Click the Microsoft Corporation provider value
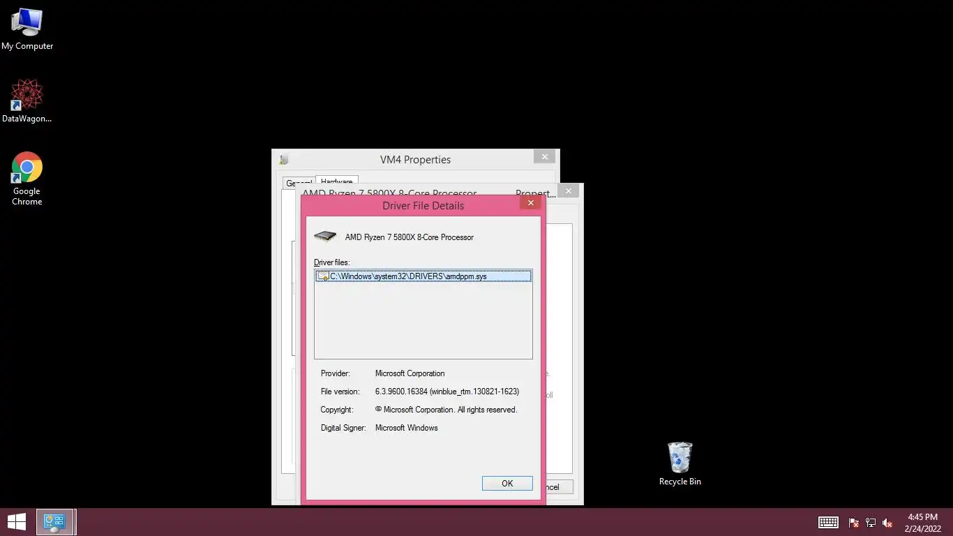 [x=410, y=373]
